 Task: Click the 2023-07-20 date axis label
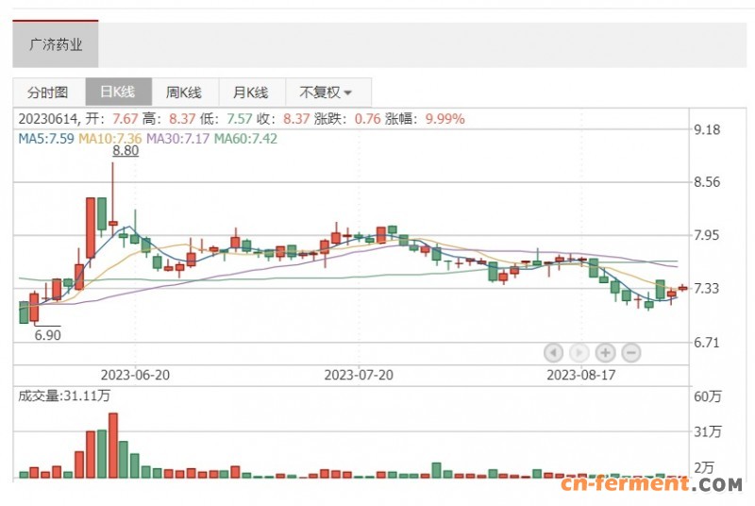[358, 374]
